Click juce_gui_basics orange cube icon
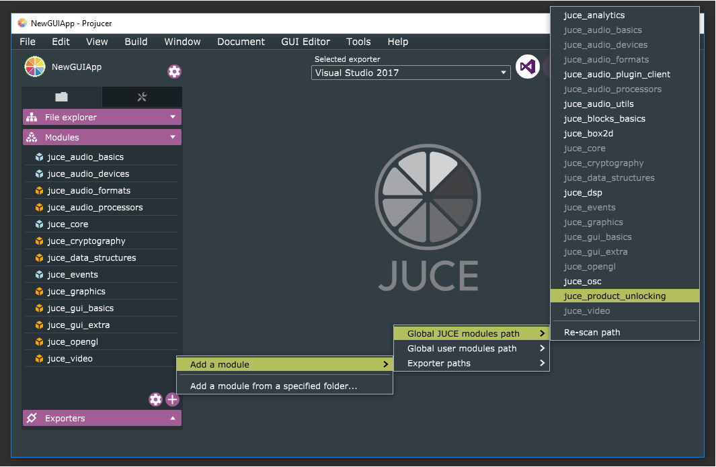 click(x=39, y=308)
